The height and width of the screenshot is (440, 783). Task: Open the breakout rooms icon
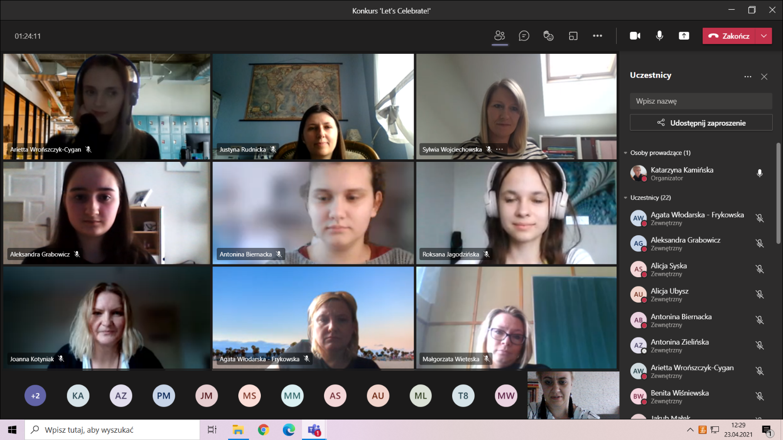point(573,36)
